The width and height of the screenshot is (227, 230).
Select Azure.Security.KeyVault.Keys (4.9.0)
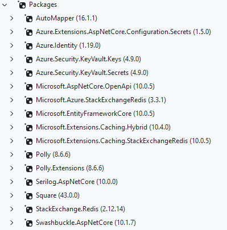click(88, 59)
